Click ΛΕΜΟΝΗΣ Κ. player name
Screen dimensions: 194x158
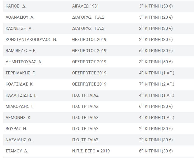click(18, 118)
